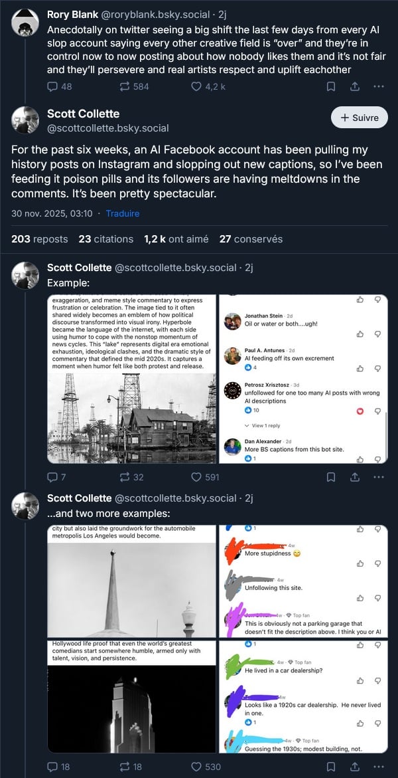Bookmark the 'two more examples' post
The width and height of the screenshot is (398, 778).
[x=331, y=767]
